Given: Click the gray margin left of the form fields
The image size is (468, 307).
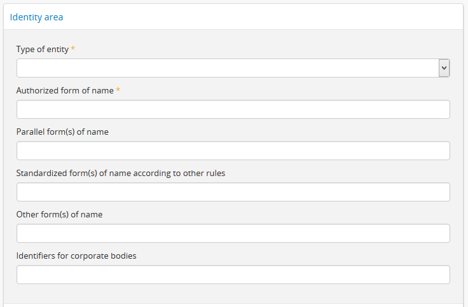Looking at the screenshot, I should (x=10, y=159).
